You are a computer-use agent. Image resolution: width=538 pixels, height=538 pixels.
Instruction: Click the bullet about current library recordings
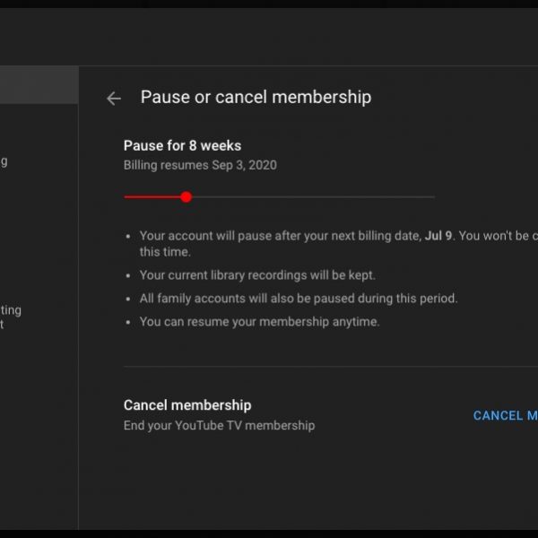pyautogui.click(x=257, y=275)
